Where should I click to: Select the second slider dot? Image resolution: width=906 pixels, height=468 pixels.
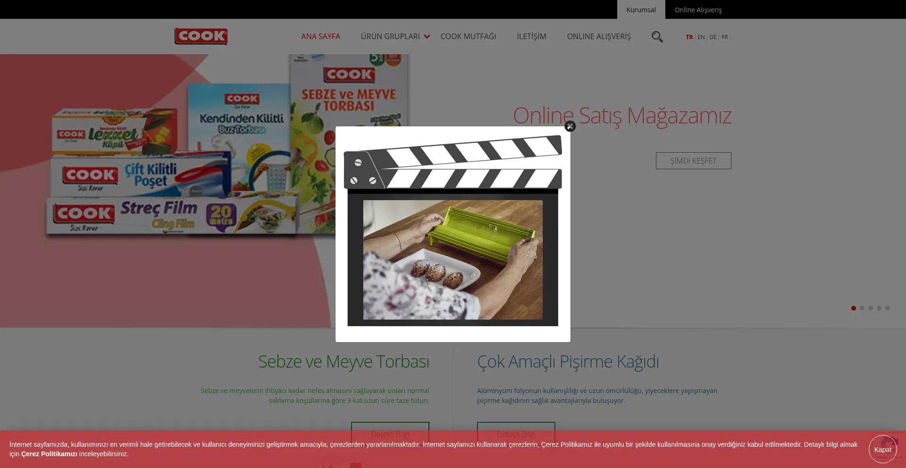click(862, 308)
